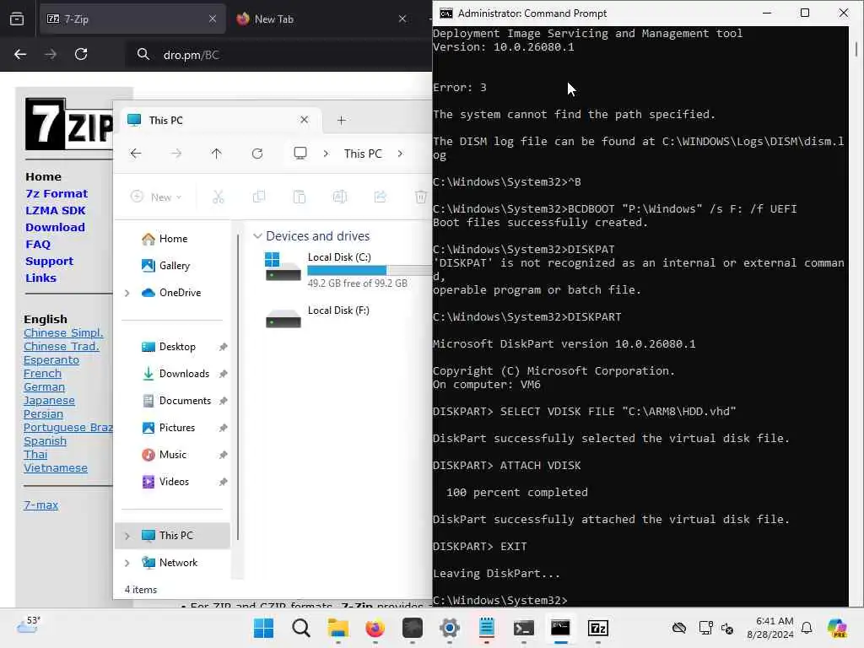864x648 pixels.
Task: Switch to the 7-Zip browser tab
Action: [x=132, y=19]
